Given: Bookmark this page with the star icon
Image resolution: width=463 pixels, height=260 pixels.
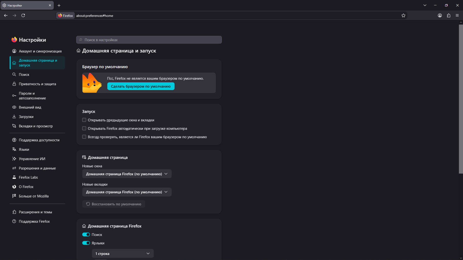Looking at the screenshot, I should click(403, 16).
